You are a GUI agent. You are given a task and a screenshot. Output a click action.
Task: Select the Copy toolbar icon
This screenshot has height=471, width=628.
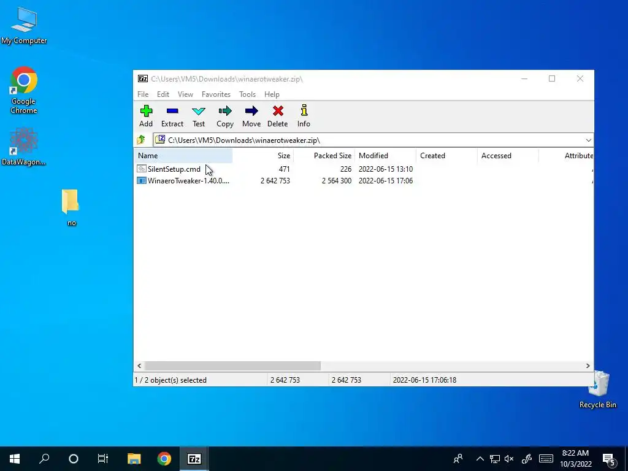pyautogui.click(x=225, y=111)
